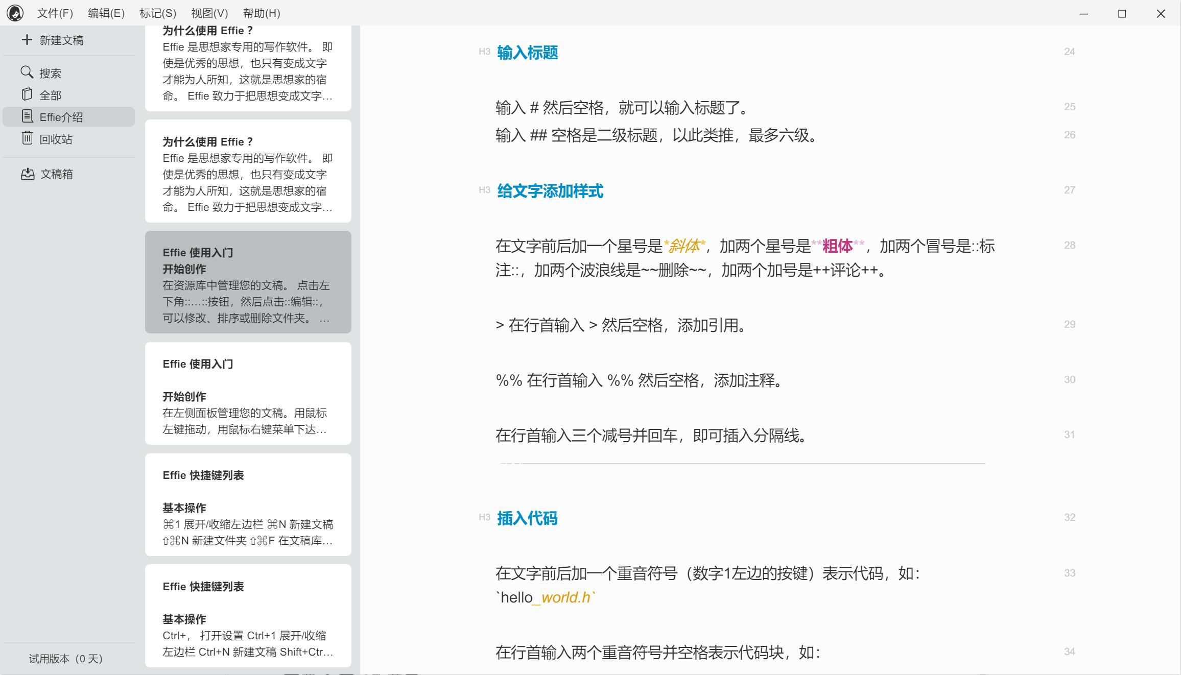Click the Effie介绍 document icon
This screenshot has height=675, width=1181.
pyautogui.click(x=27, y=116)
